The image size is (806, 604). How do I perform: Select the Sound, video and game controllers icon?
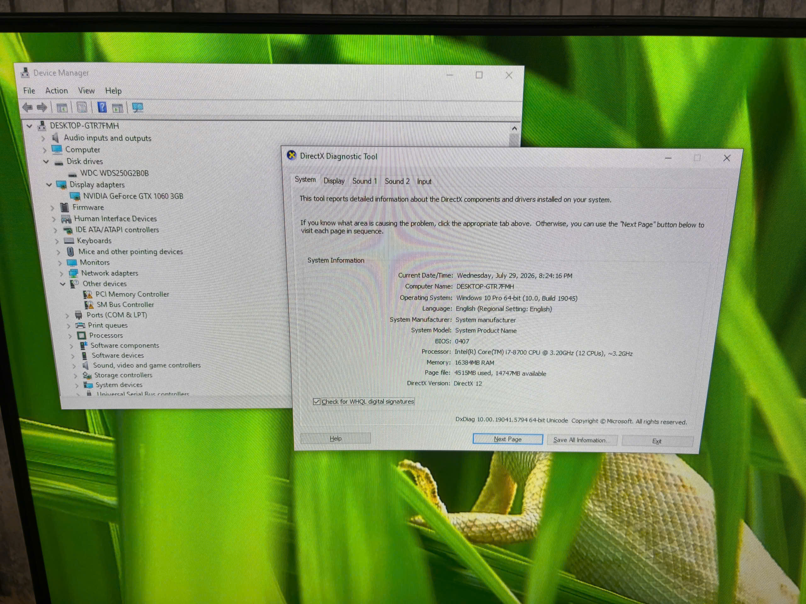86,365
